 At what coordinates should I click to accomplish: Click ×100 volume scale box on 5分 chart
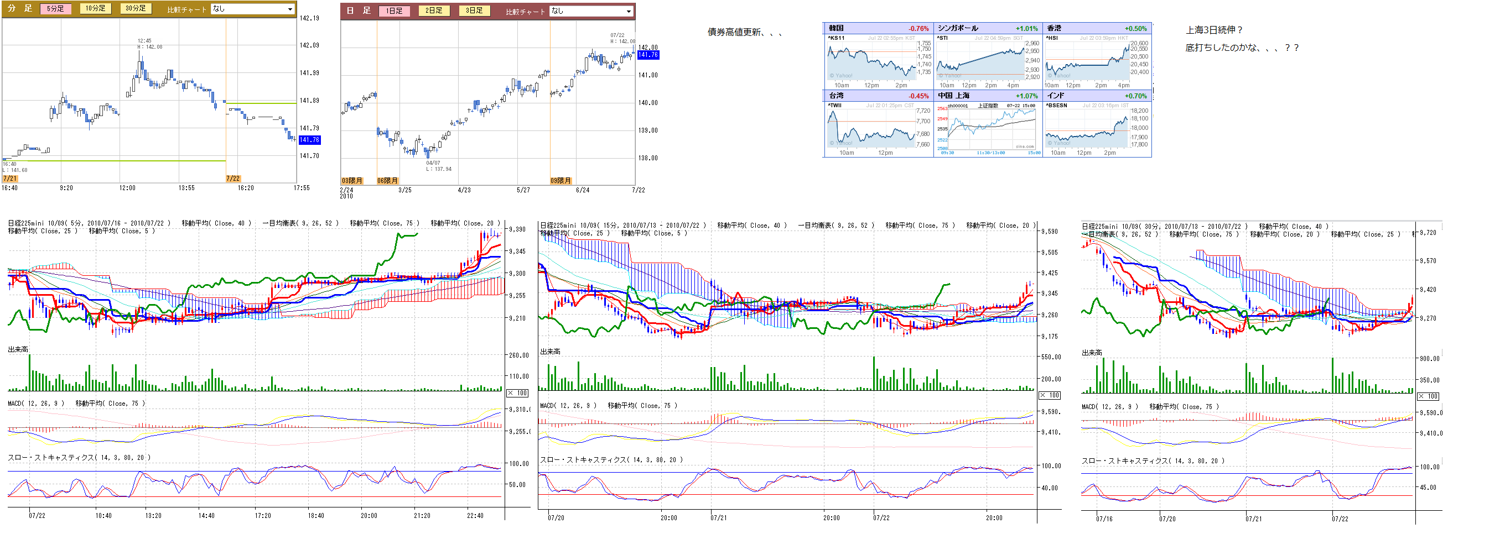[517, 394]
